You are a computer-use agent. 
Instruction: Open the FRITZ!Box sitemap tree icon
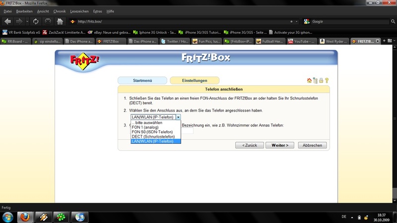tap(315, 80)
